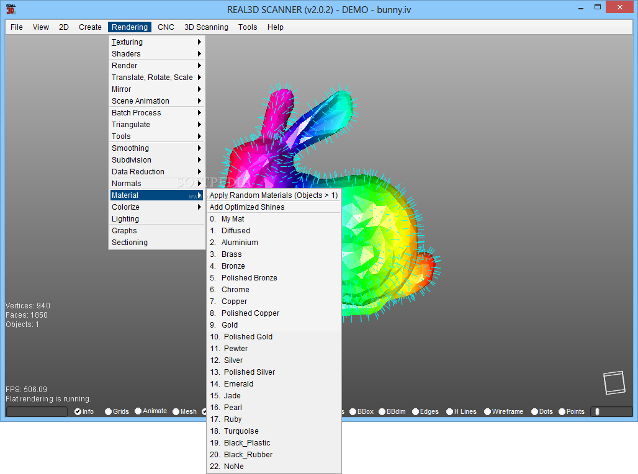The width and height of the screenshot is (638, 474).
Task: Open the Create menu
Action: [x=90, y=27]
